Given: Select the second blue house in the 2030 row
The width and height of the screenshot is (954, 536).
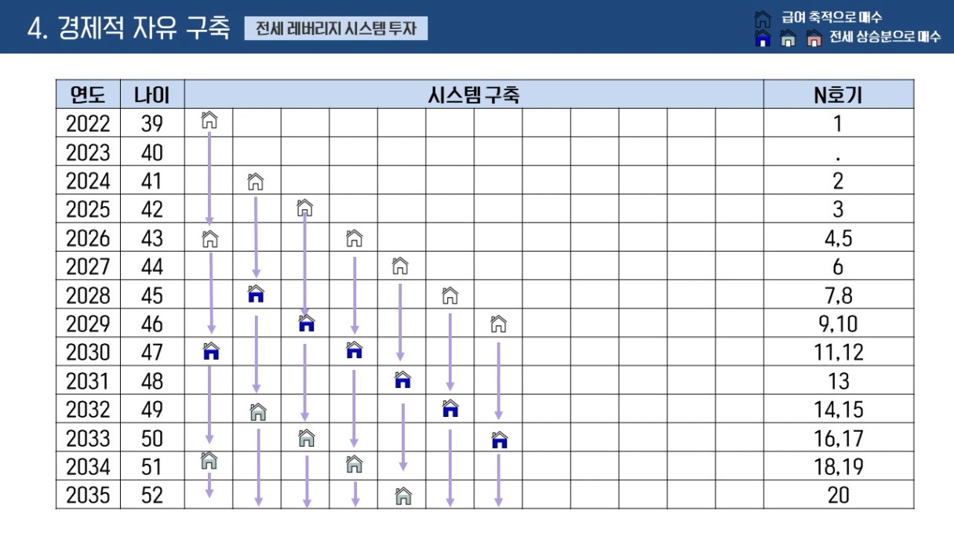Looking at the screenshot, I should point(355,350).
